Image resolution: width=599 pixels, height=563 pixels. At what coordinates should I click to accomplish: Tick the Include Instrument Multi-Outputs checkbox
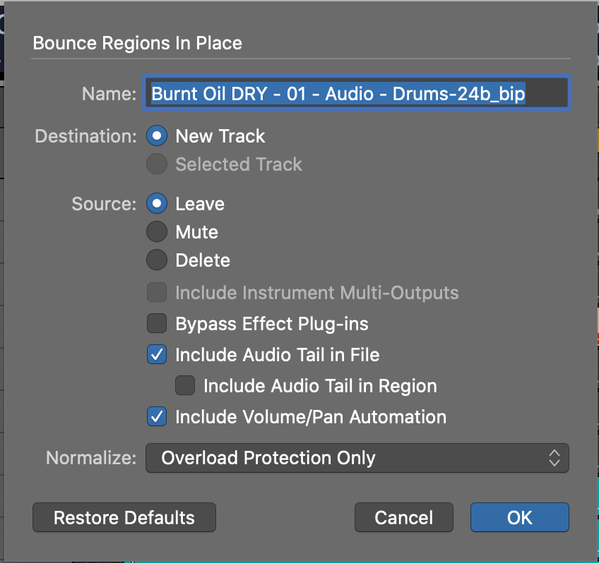click(x=156, y=293)
